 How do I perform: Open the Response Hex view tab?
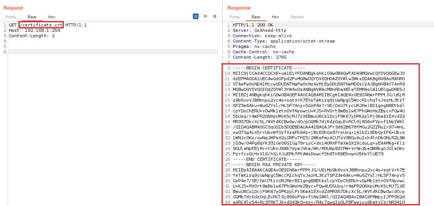275,17
